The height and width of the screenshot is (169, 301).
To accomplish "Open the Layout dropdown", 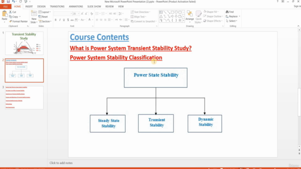I will pos(45,12).
